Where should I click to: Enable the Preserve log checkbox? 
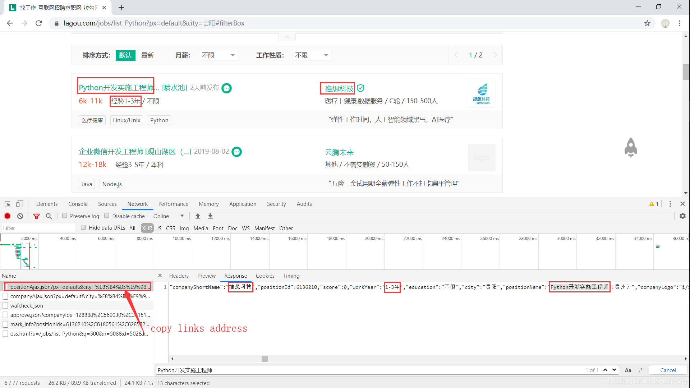65,216
